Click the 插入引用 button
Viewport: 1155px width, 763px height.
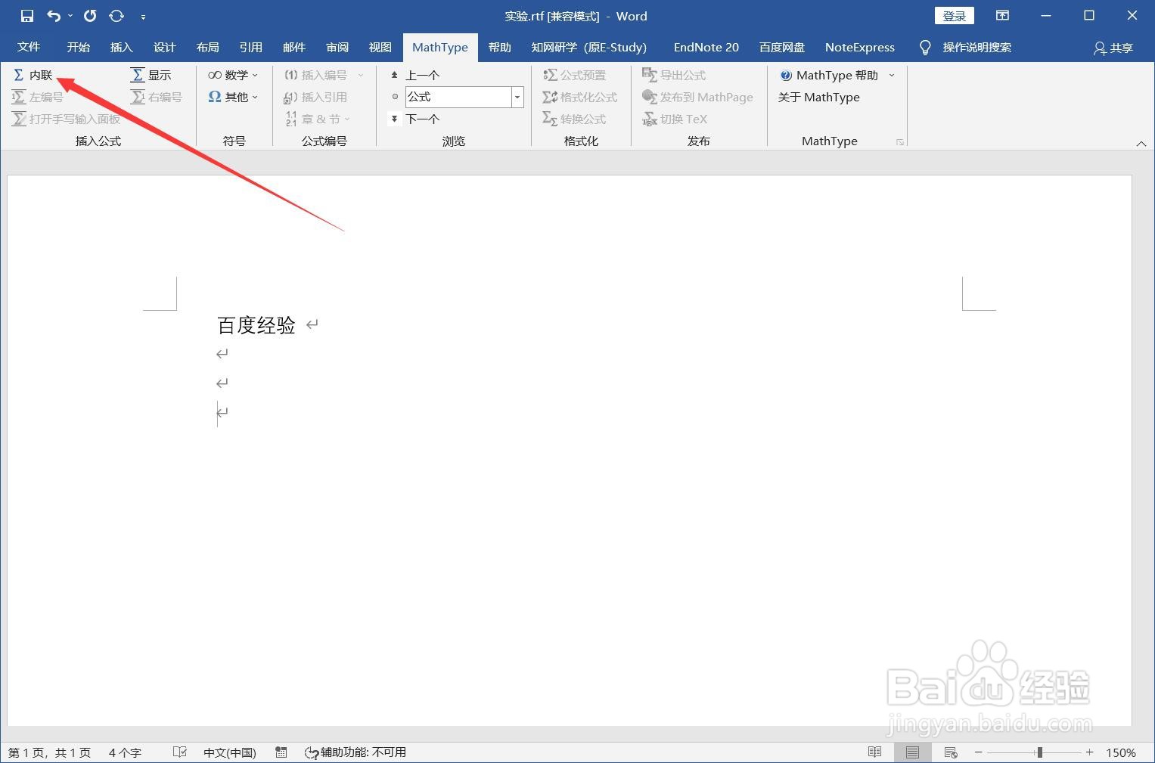(315, 97)
